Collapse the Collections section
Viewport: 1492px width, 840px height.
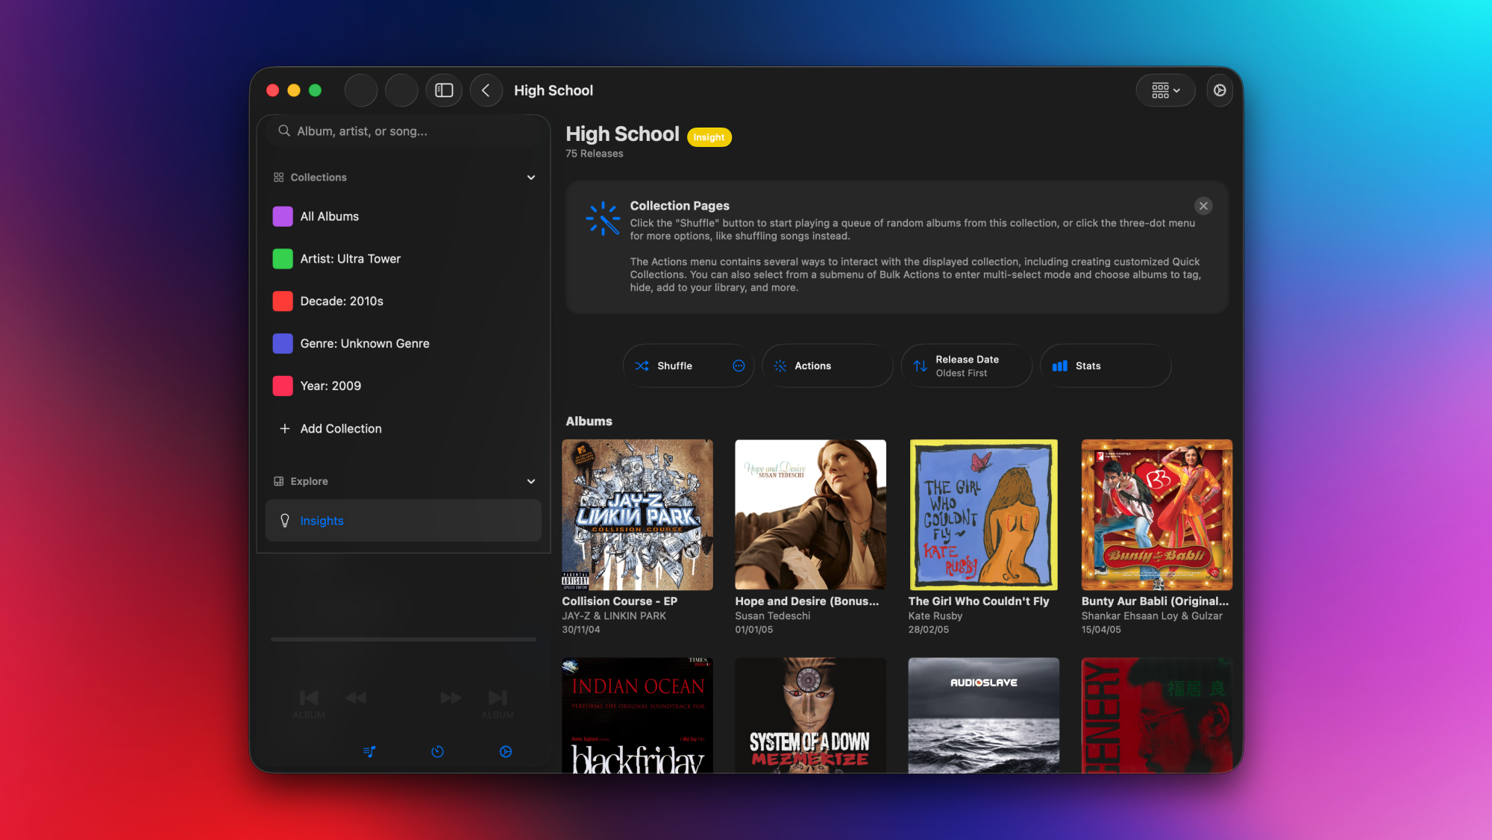click(531, 178)
